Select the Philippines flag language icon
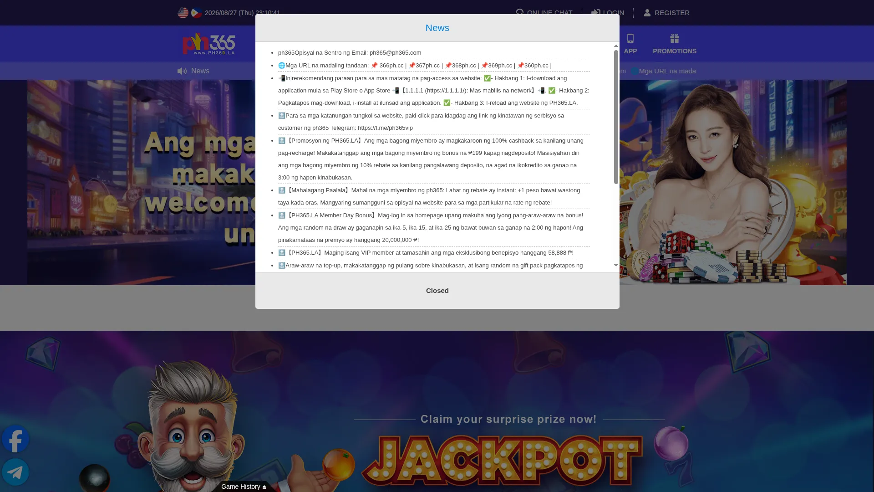The width and height of the screenshot is (874, 492). (197, 13)
